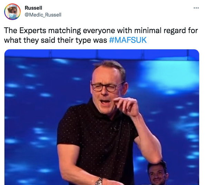This screenshot has width=205, height=185.
Task: Visit the @Medic_Russell handle link
Action: (x=43, y=15)
